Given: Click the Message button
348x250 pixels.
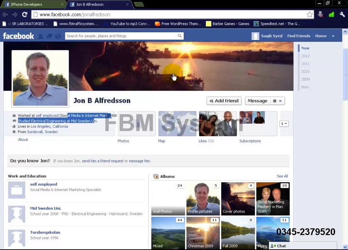Looking at the screenshot, I should tap(257, 101).
